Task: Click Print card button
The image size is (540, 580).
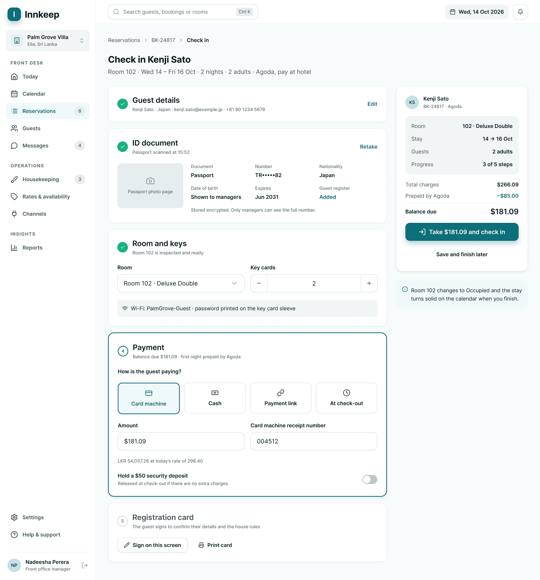Action: tap(215, 545)
